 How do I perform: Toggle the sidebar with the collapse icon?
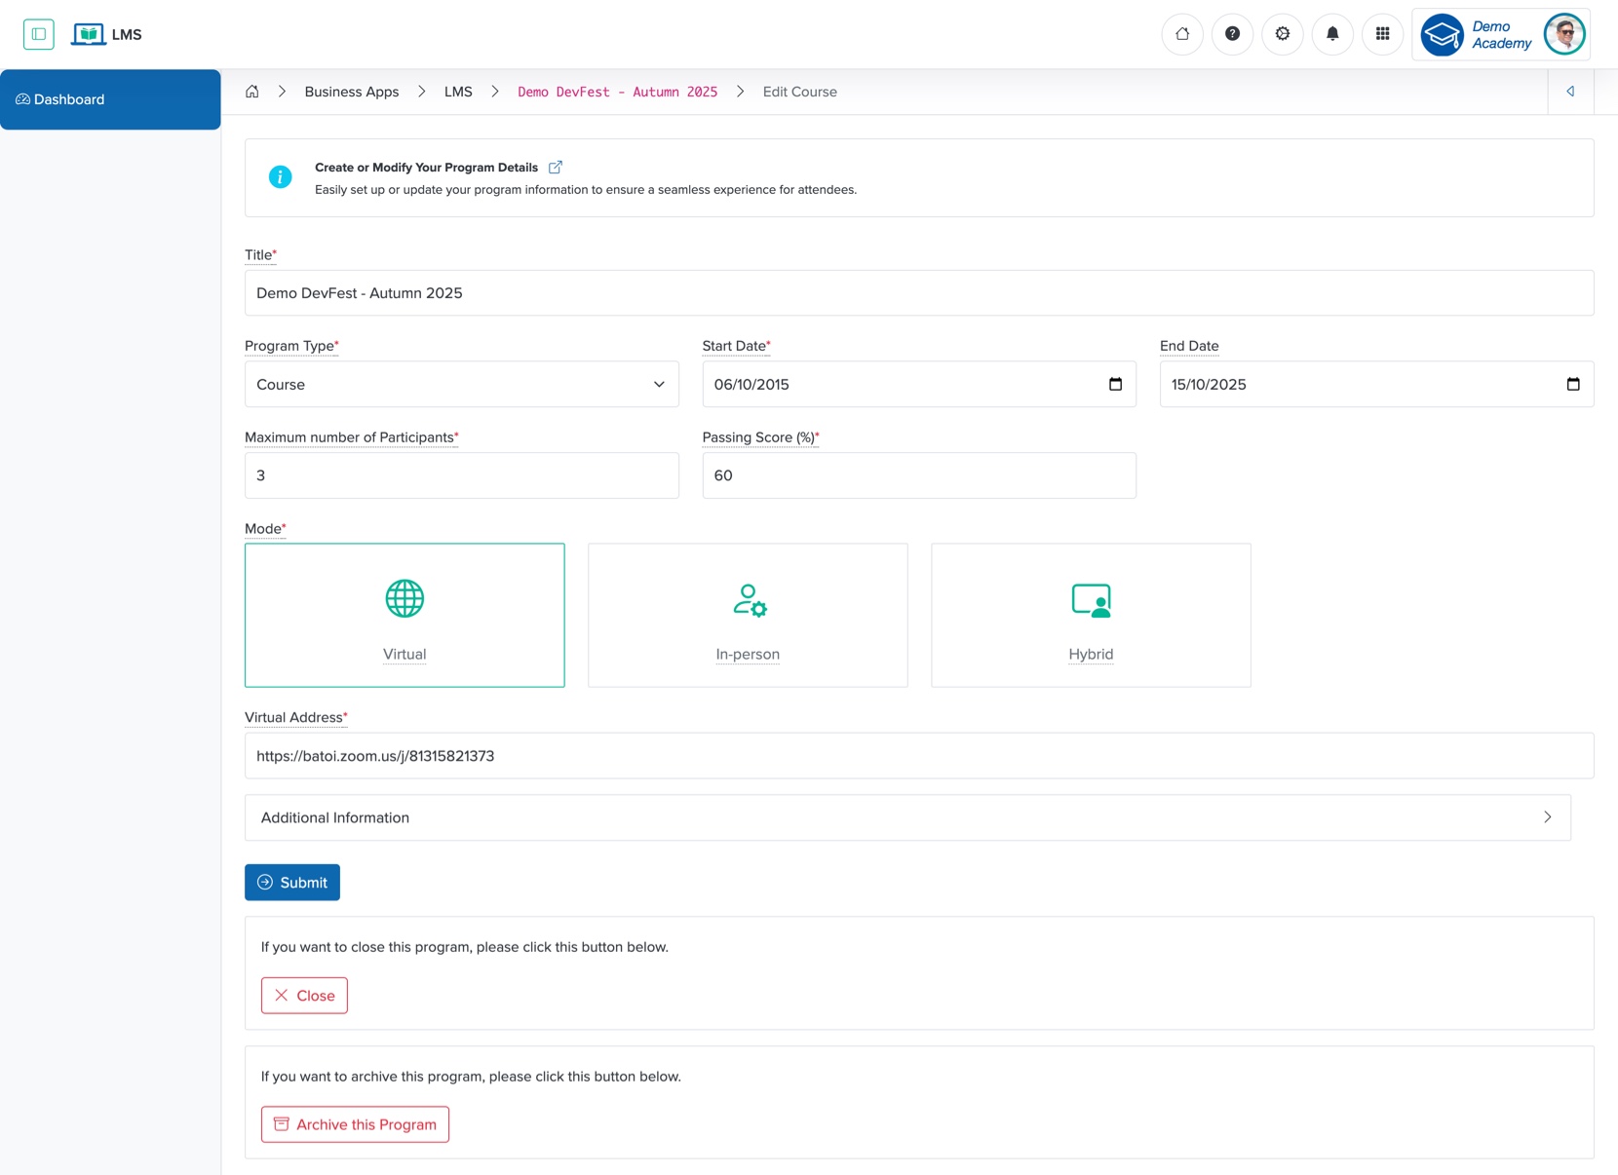tap(39, 34)
